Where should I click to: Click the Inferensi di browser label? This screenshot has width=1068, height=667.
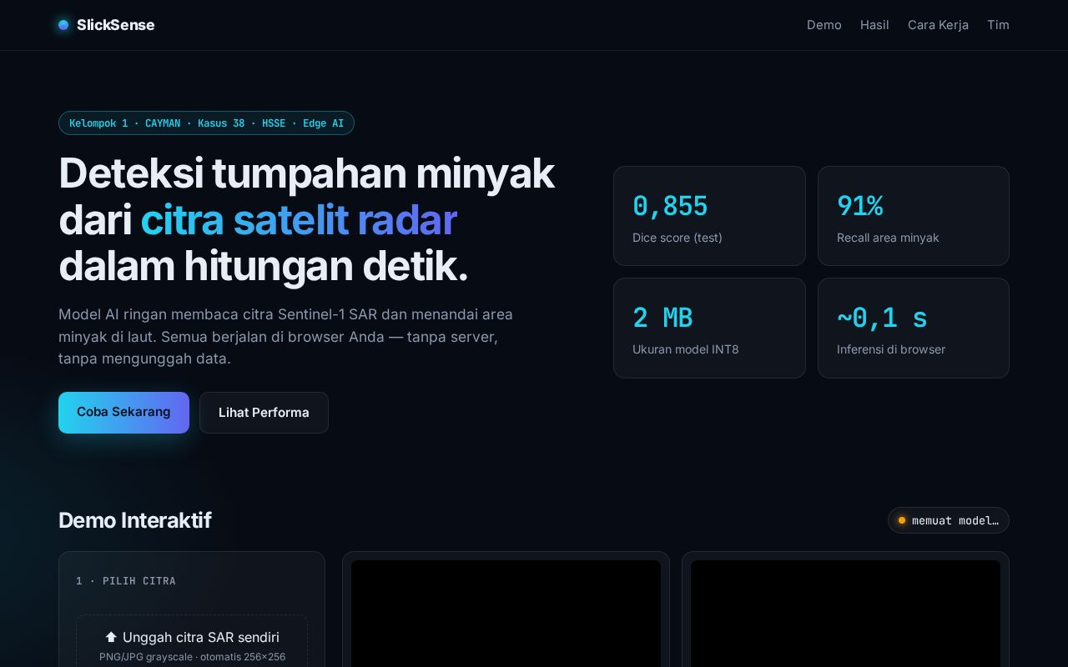(x=891, y=349)
